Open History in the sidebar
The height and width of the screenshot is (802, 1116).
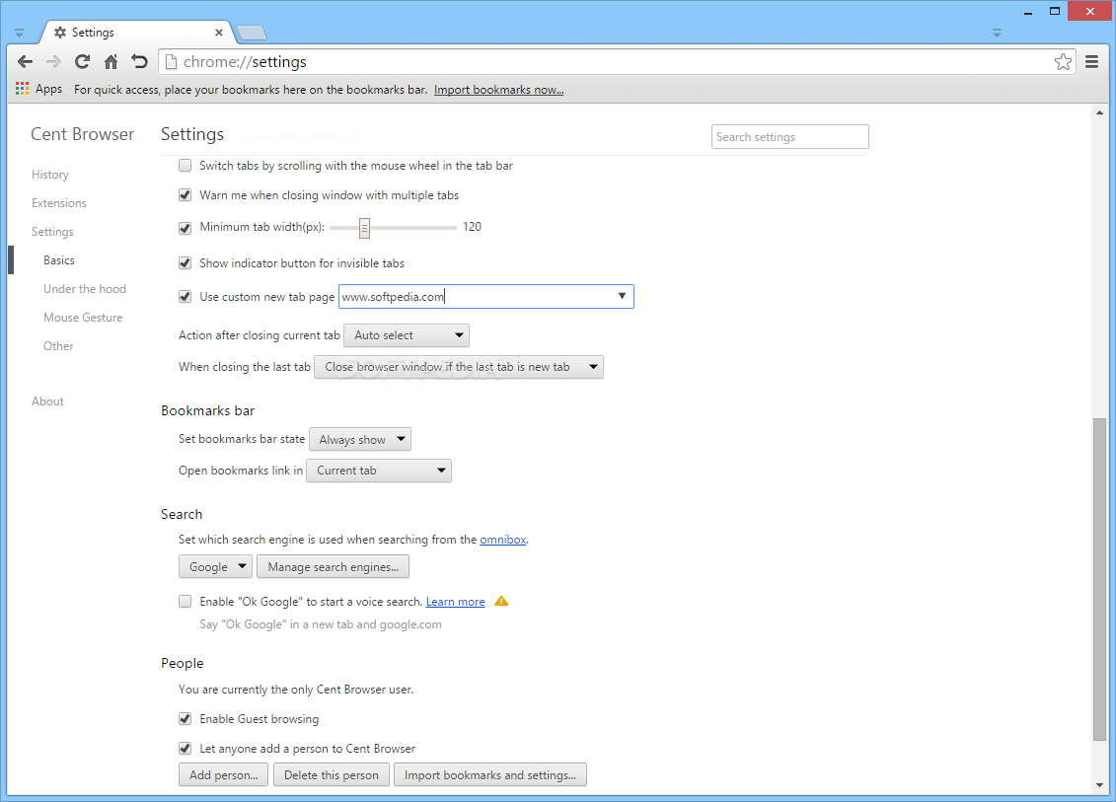[49, 175]
